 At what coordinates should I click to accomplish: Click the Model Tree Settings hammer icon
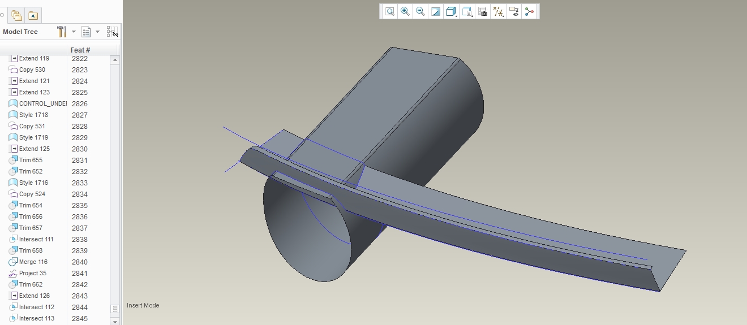[62, 32]
